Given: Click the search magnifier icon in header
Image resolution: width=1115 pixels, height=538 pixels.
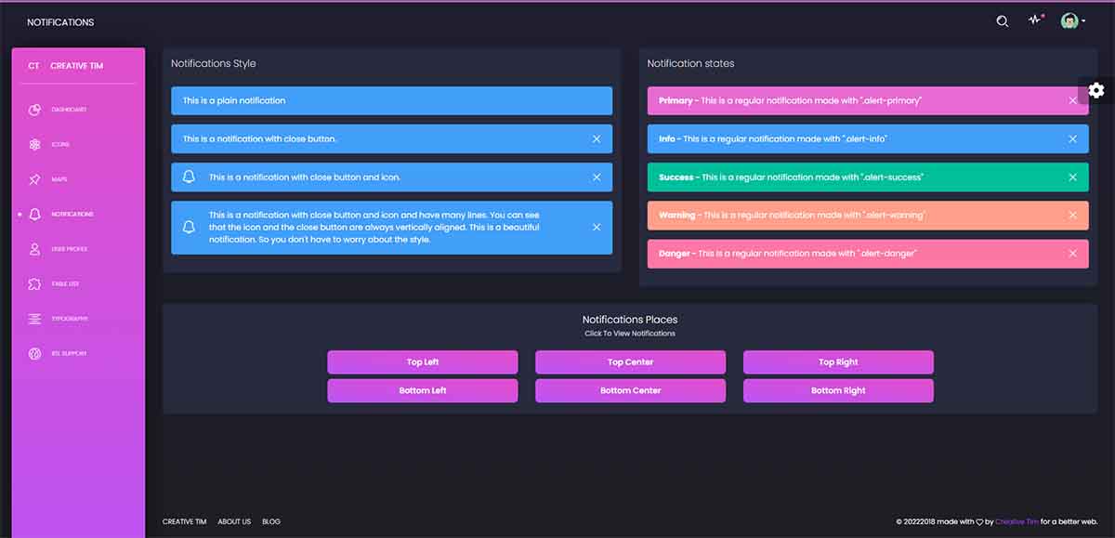Looking at the screenshot, I should [x=1002, y=20].
